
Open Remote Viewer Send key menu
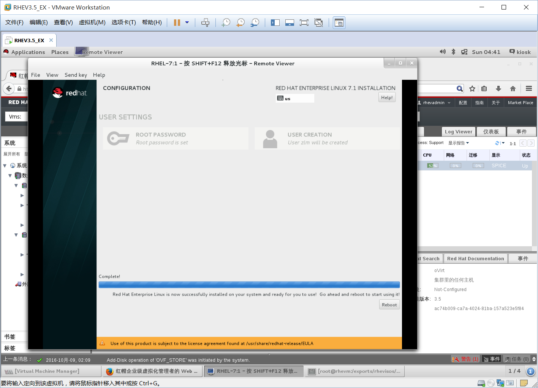click(x=76, y=75)
